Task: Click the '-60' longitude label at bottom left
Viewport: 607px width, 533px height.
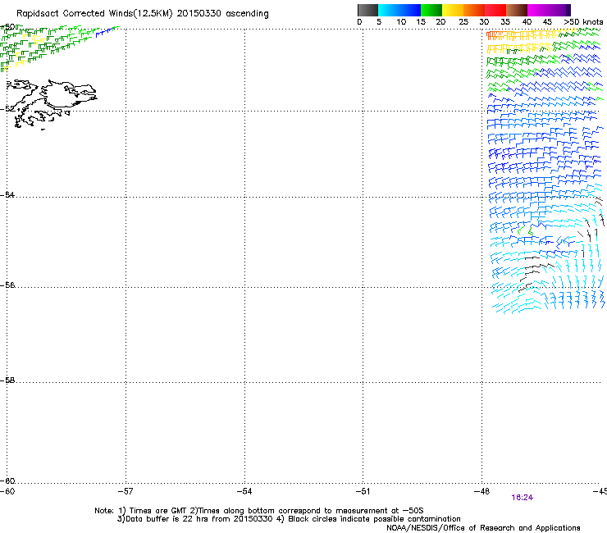Action: [x=7, y=491]
